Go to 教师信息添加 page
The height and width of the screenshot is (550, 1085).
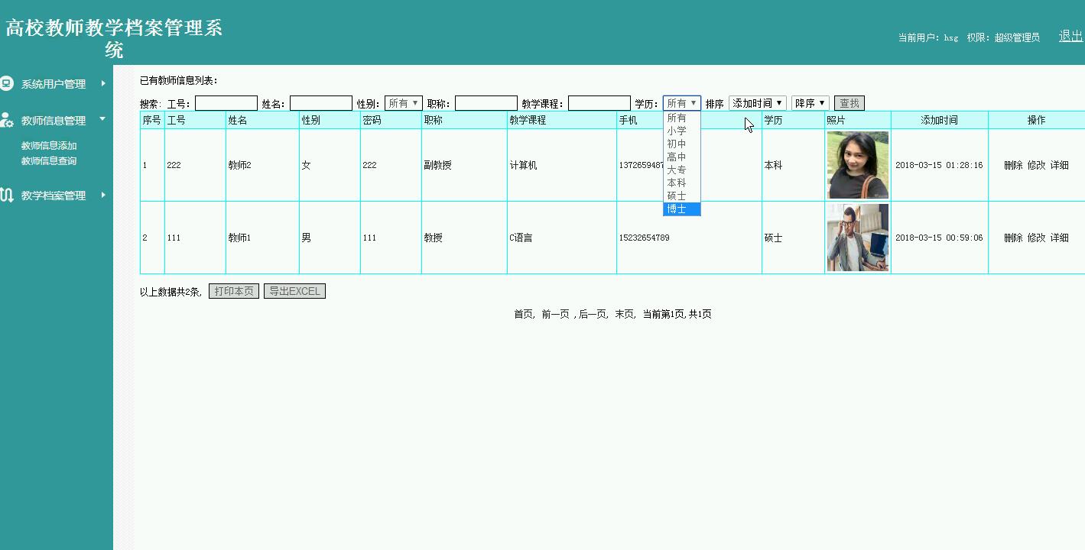(x=49, y=146)
